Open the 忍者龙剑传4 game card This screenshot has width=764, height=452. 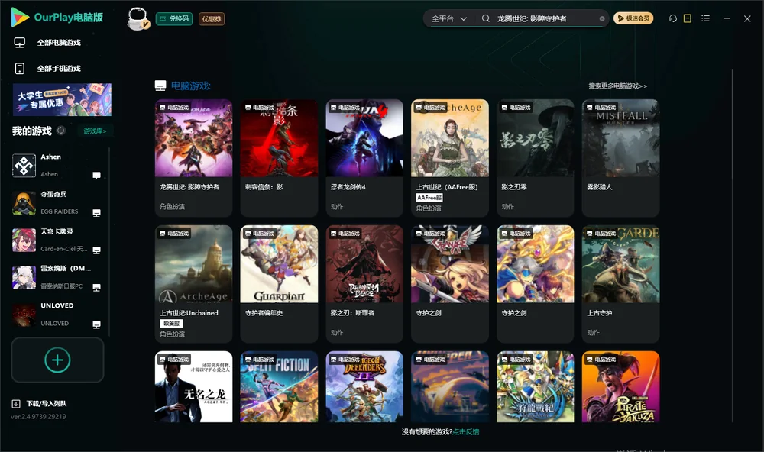pos(364,158)
